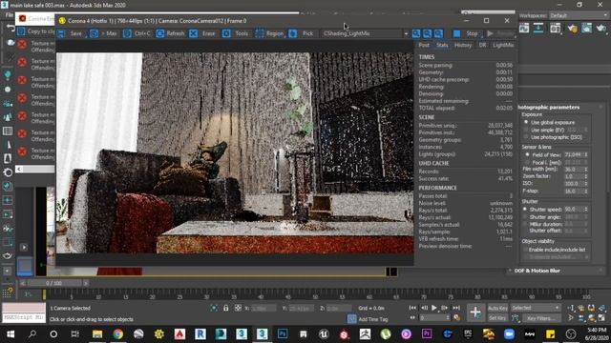Image resolution: width=611 pixels, height=343 pixels.
Task: Switch to the History tab
Action: click(463, 45)
